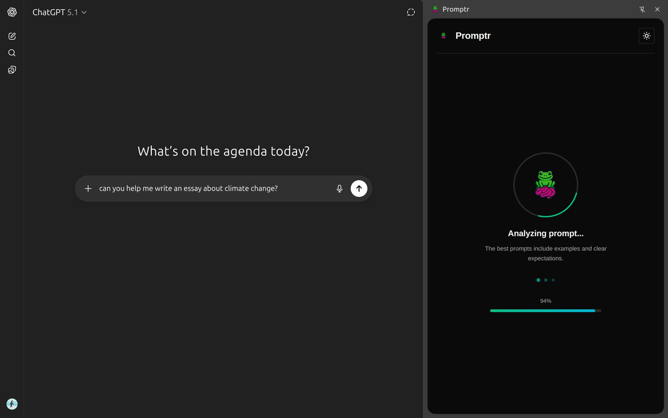
Task: Open the ChatGPT 5.1 model selector
Action: tap(59, 12)
